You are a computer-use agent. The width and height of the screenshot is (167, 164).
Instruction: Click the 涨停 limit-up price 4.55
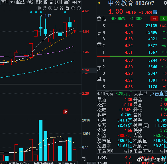(x=128, y=130)
